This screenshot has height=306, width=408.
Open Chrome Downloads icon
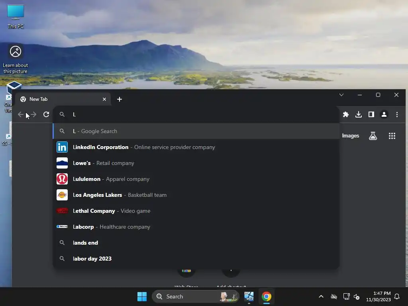click(x=359, y=114)
